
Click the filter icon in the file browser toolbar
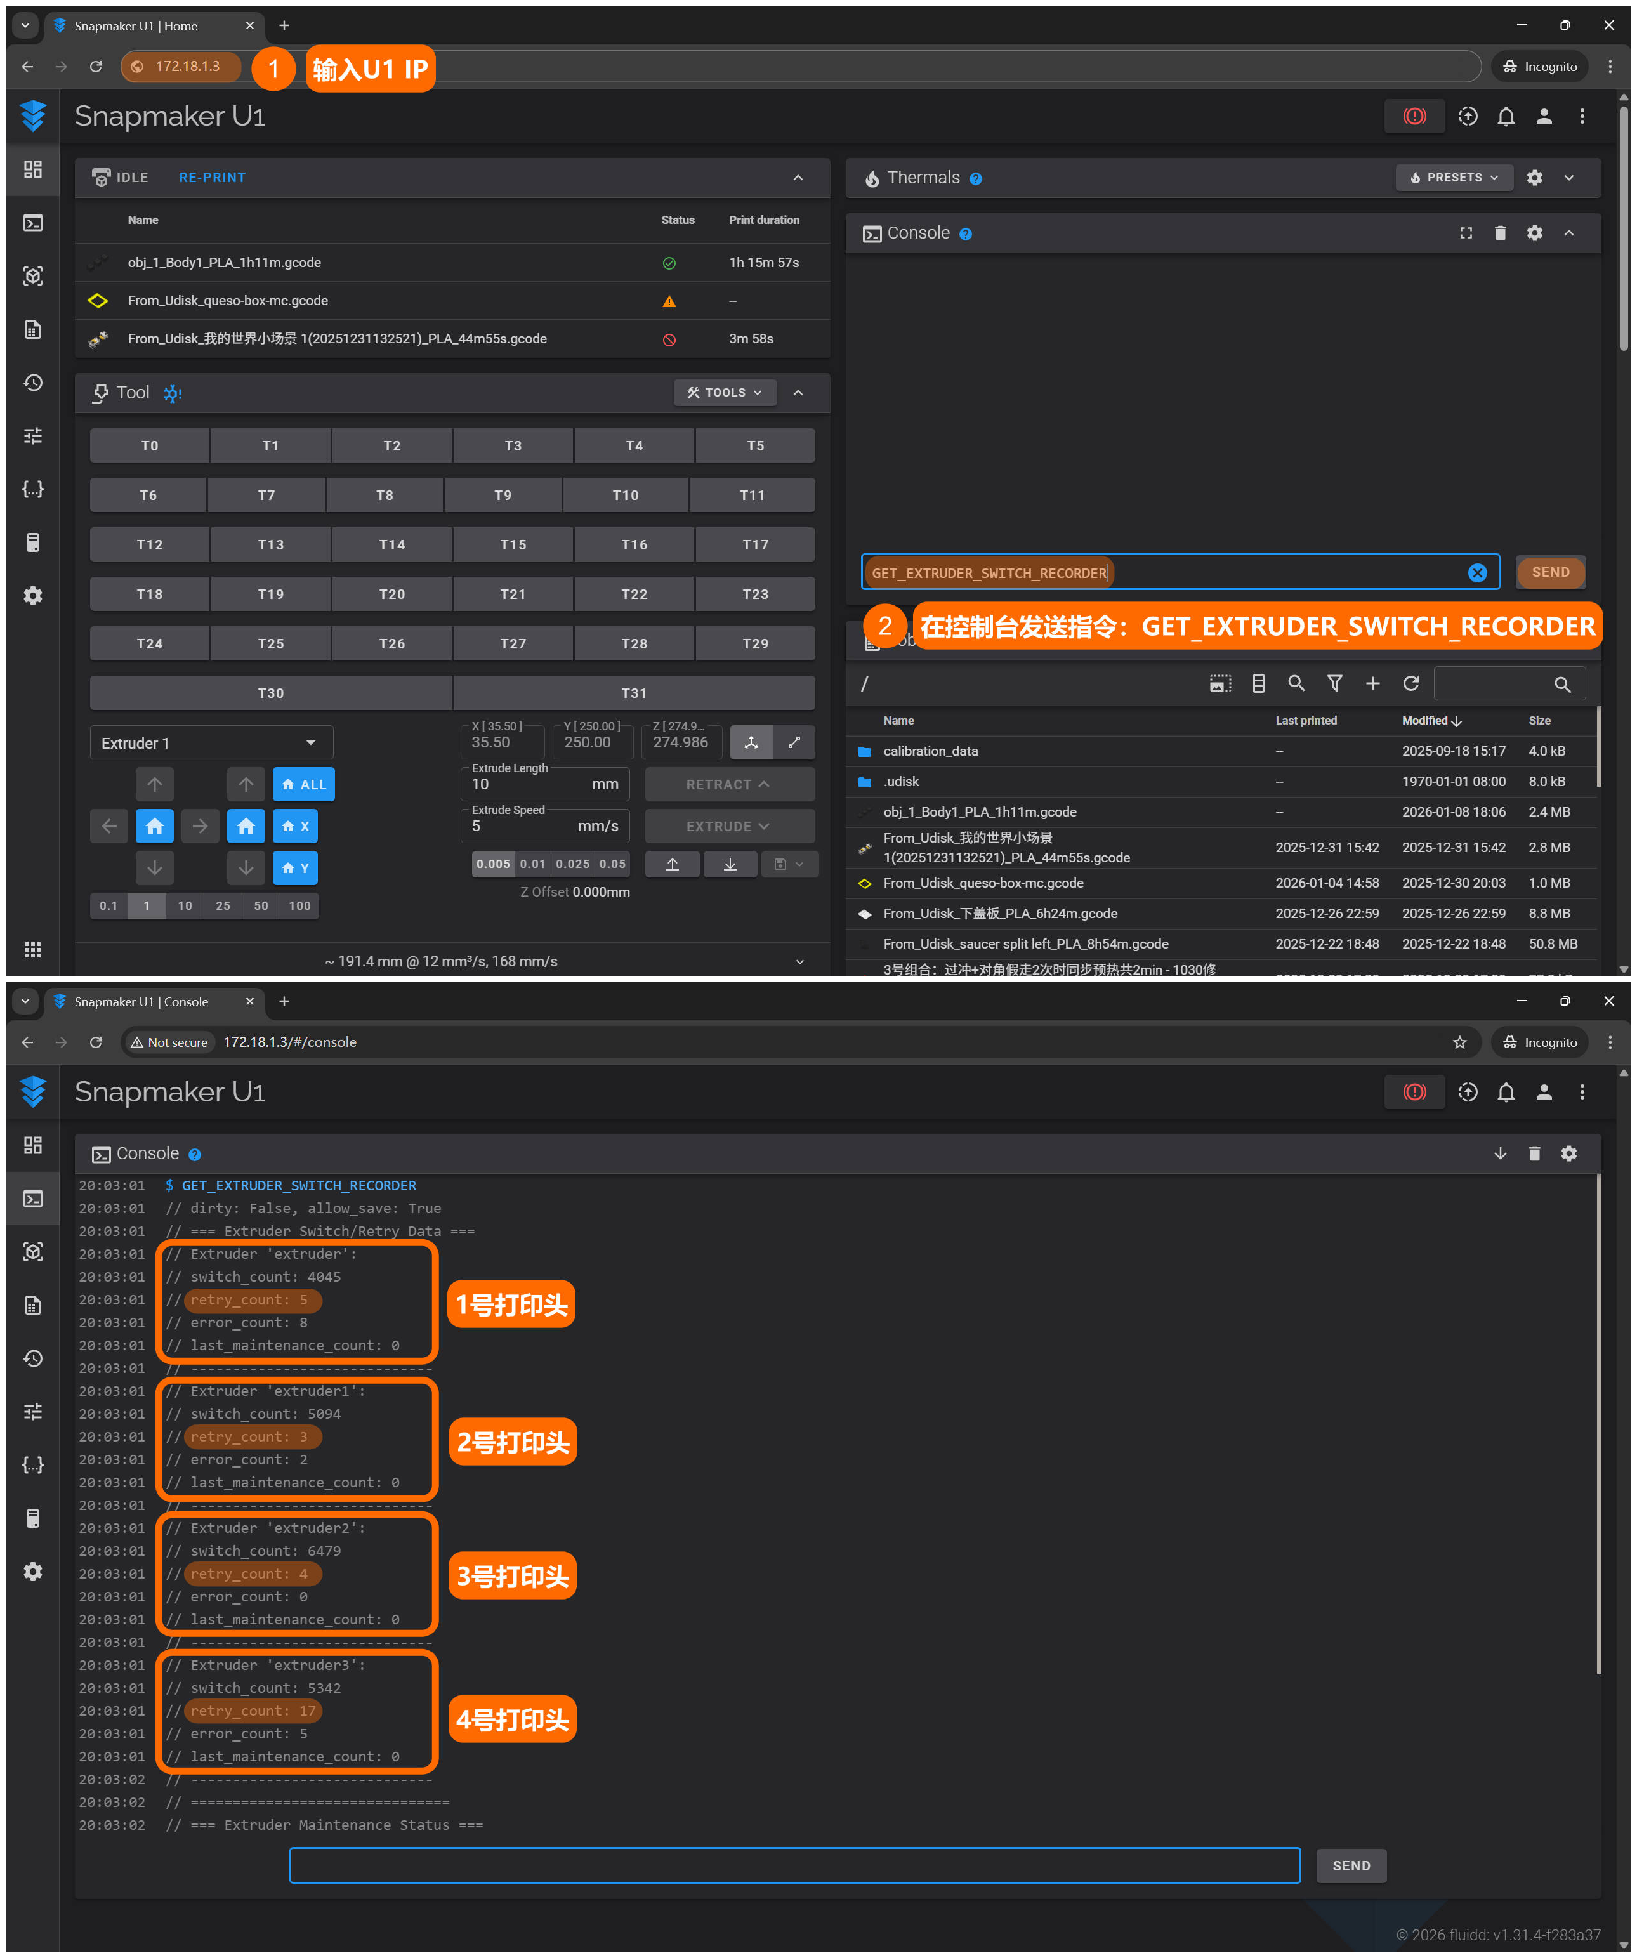(x=1334, y=683)
